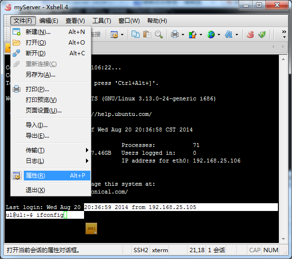Open the 工具(T) menu
Viewport: 292px width, 259px height.
(102, 21)
